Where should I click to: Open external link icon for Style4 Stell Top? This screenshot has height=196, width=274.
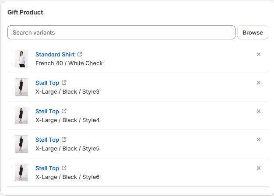(64, 111)
